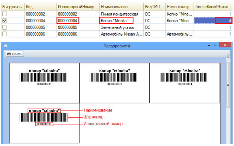Check the box for Линия кондитерская row
234x146 pixels.
[4, 14]
